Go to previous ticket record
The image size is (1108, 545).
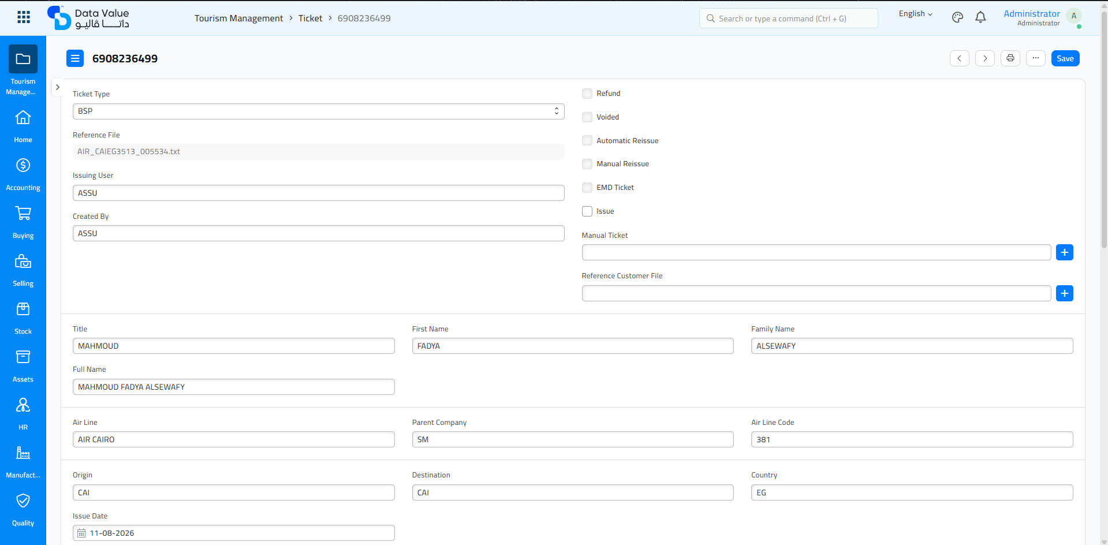(960, 58)
